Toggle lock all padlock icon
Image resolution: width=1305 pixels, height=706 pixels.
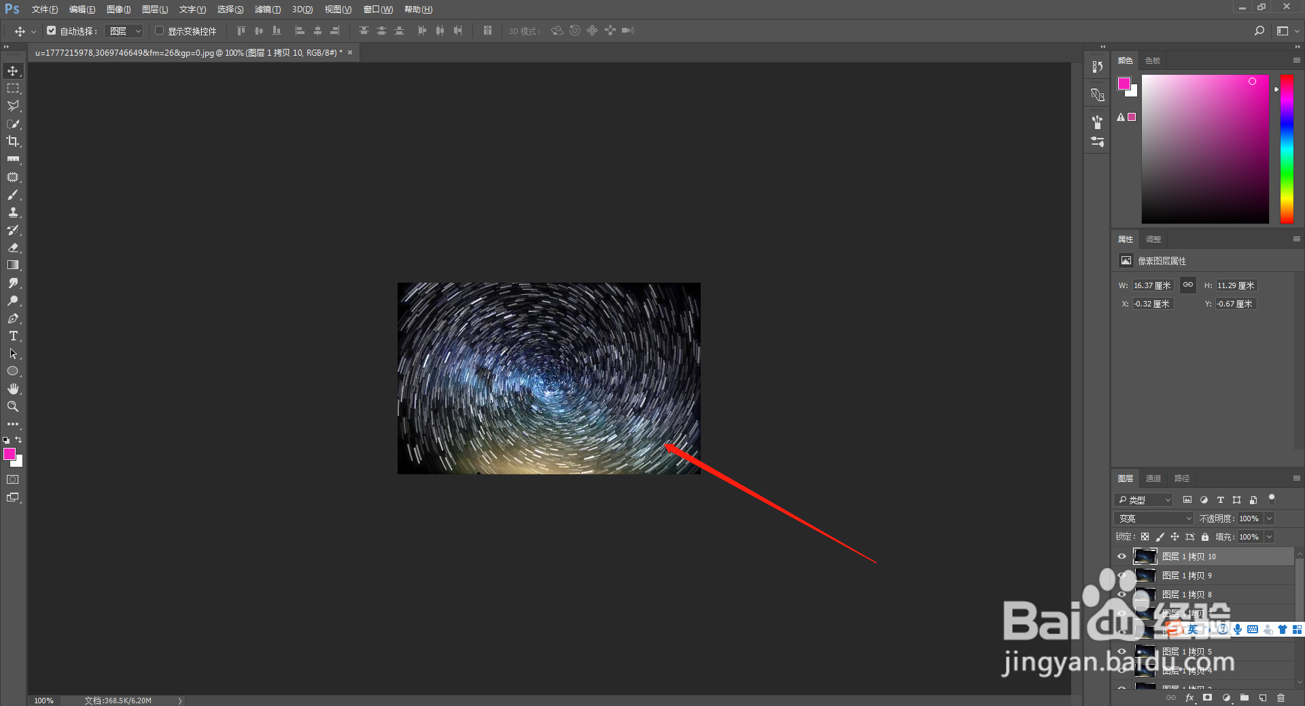[x=1205, y=537]
